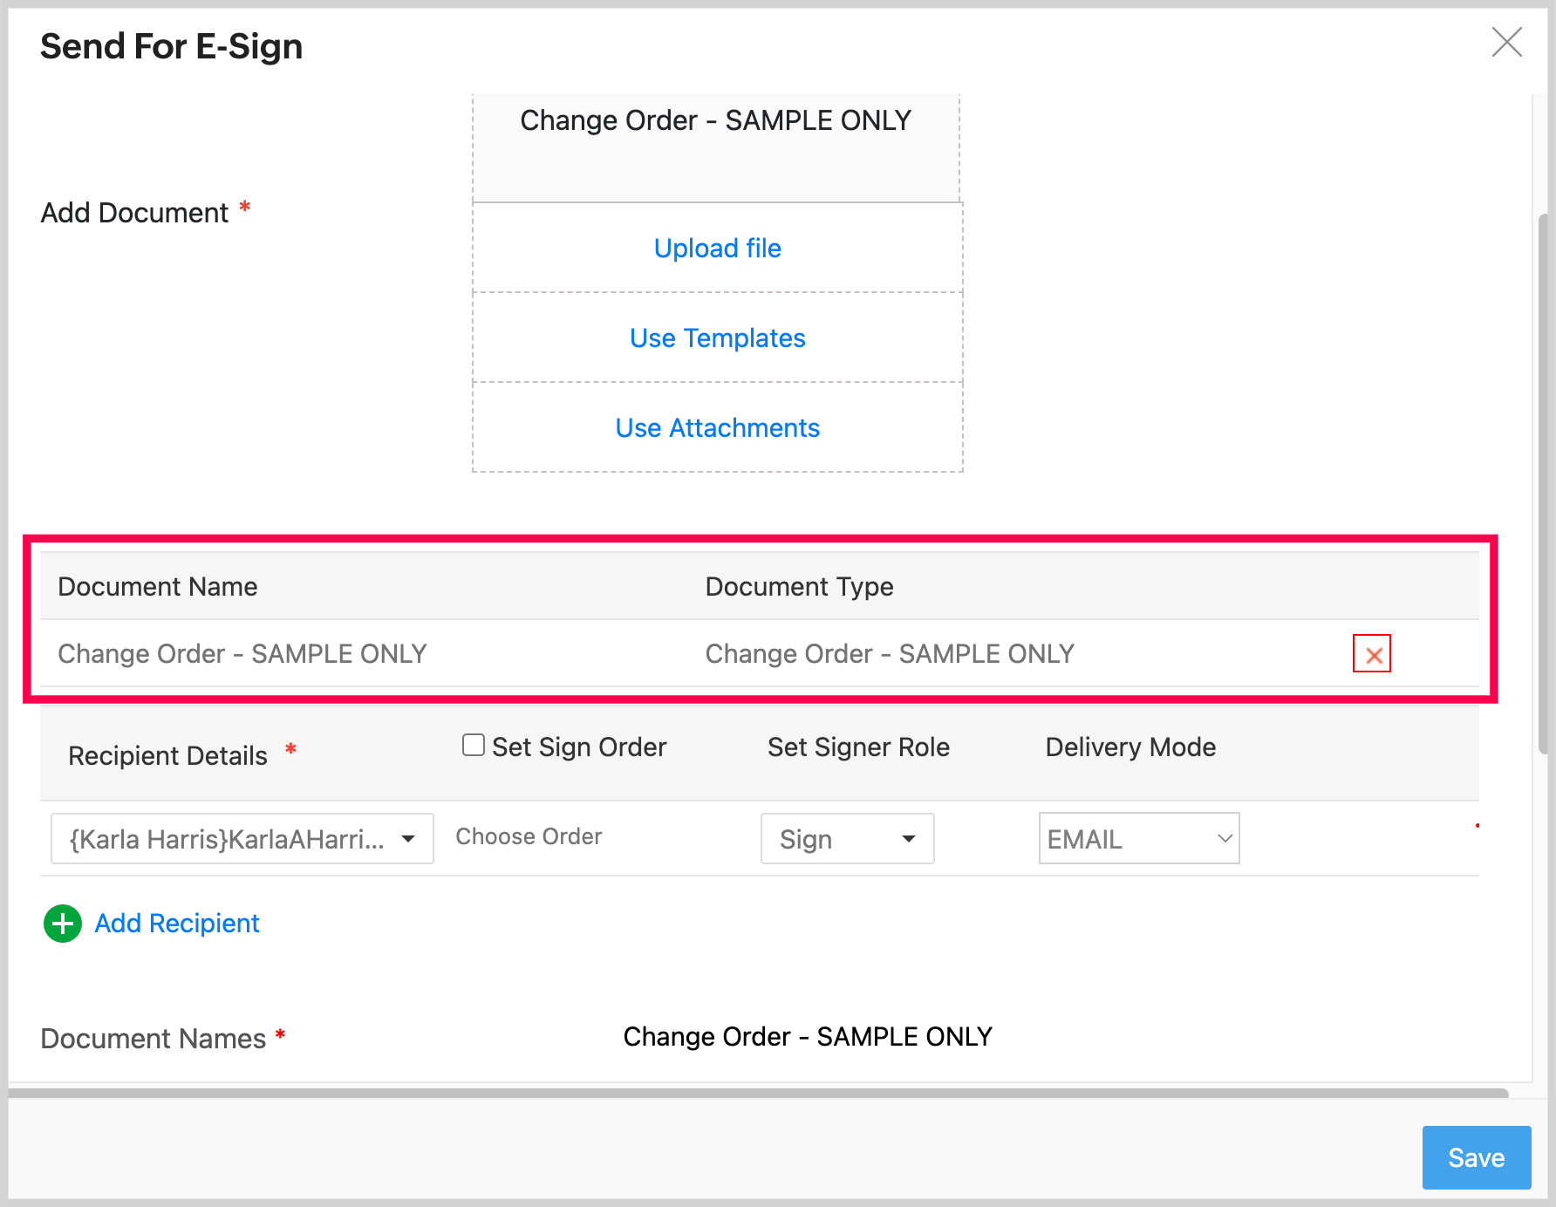Screen dimensions: 1556x1207
Task: Remove the Change Order document with red X
Action: pyautogui.click(x=1371, y=654)
